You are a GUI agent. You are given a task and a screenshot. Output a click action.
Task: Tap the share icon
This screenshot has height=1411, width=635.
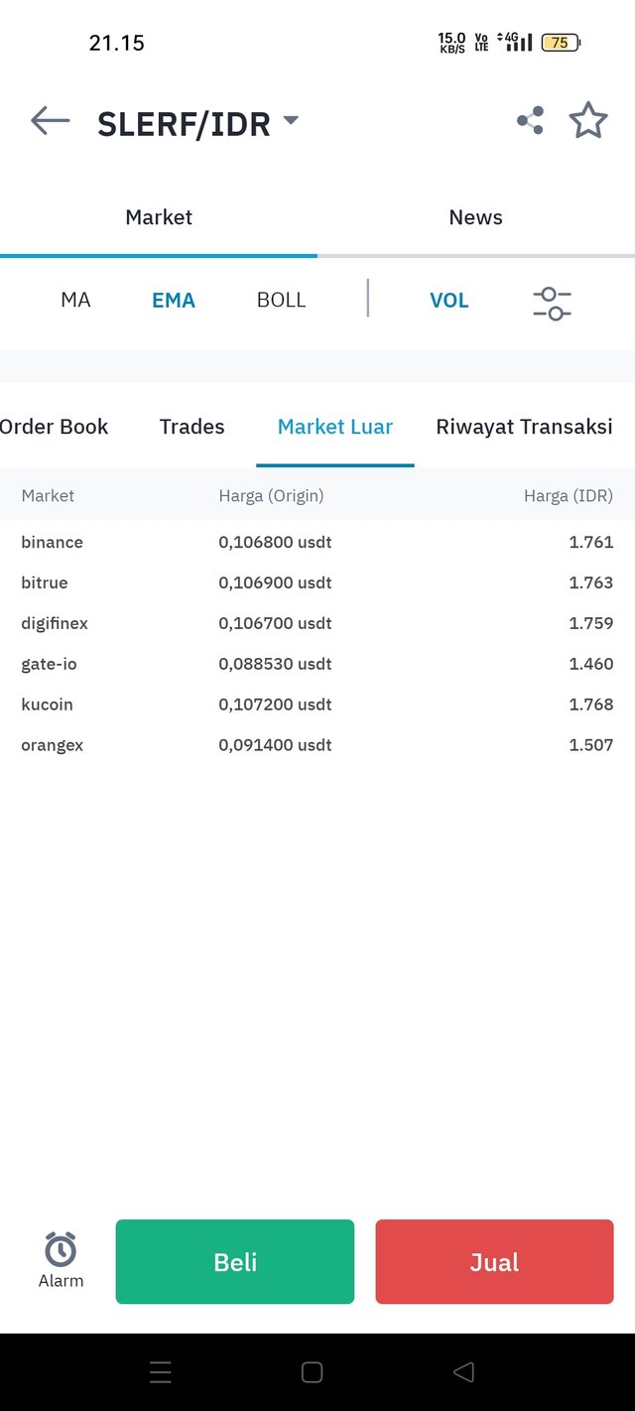click(x=530, y=121)
